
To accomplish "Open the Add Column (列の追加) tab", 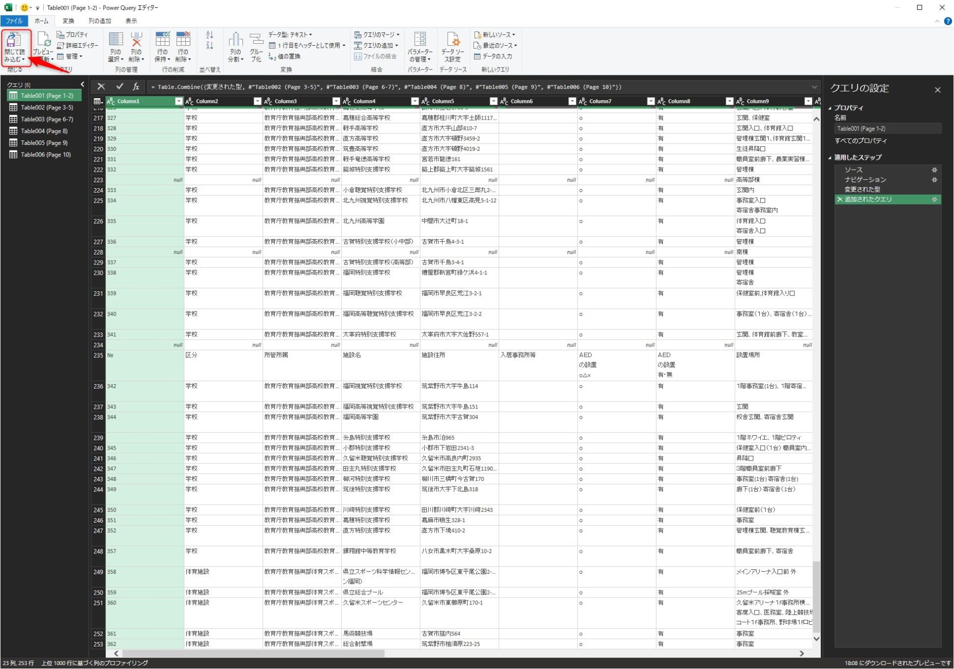I will 99,21.
